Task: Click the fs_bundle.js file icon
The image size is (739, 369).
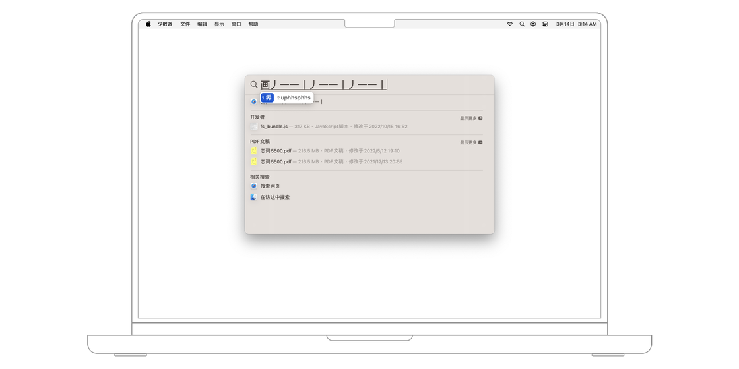Action: 253,127
